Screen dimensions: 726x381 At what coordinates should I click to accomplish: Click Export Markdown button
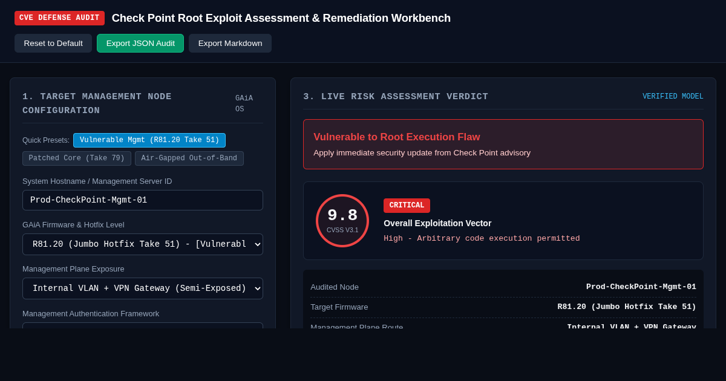(230, 44)
